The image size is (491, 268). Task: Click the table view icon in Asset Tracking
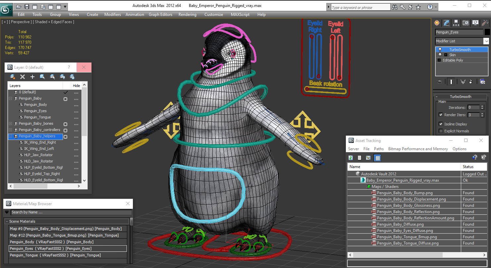(377, 158)
